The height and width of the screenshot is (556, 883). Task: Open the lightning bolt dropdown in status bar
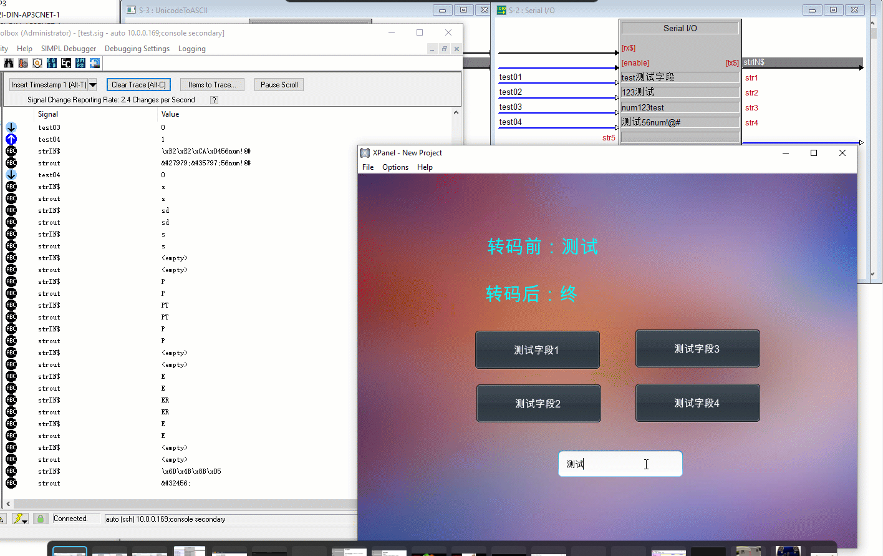click(24, 522)
